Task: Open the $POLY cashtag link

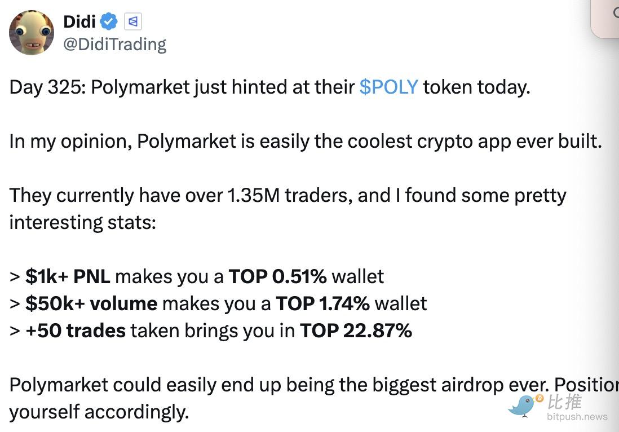Action: click(x=388, y=87)
